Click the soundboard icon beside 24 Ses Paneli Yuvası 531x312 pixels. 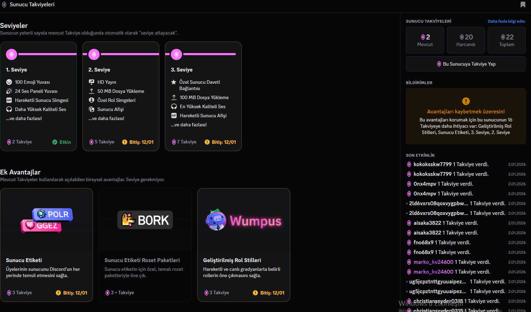click(x=9, y=91)
